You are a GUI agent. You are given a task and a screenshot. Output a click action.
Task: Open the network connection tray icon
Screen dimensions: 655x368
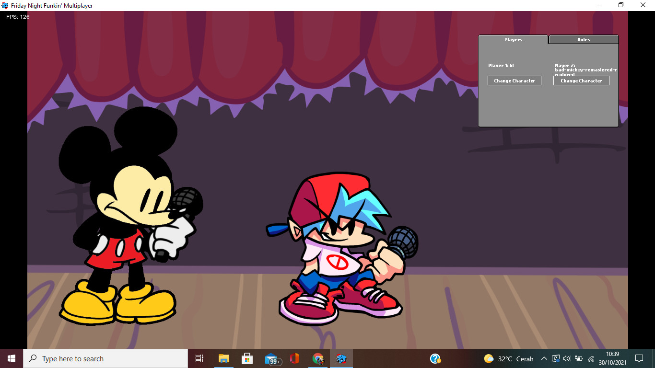[556, 358]
